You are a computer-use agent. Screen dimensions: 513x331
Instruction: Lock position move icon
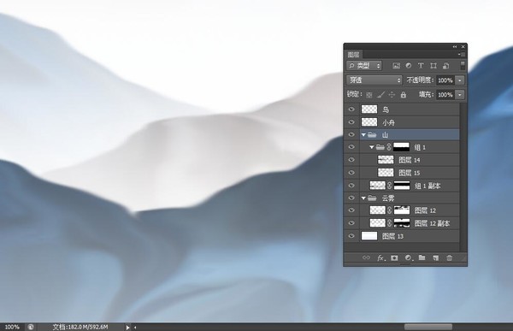[x=392, y=95]
